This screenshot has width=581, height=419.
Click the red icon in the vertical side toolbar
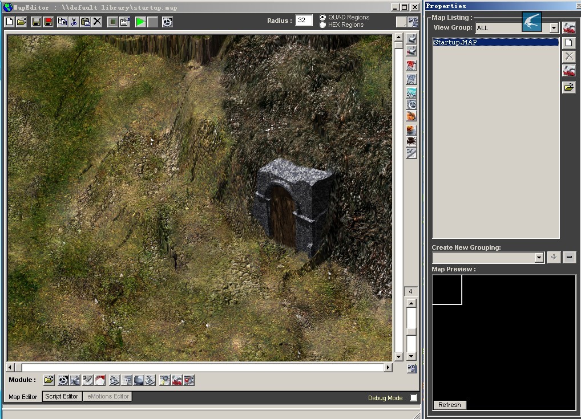click(411, 66)
